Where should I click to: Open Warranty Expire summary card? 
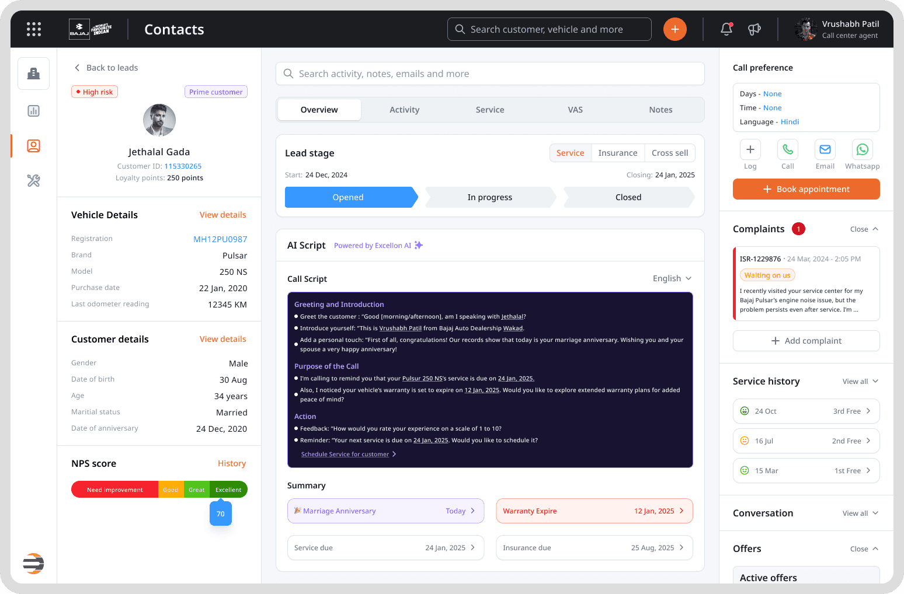coord(594,511)
